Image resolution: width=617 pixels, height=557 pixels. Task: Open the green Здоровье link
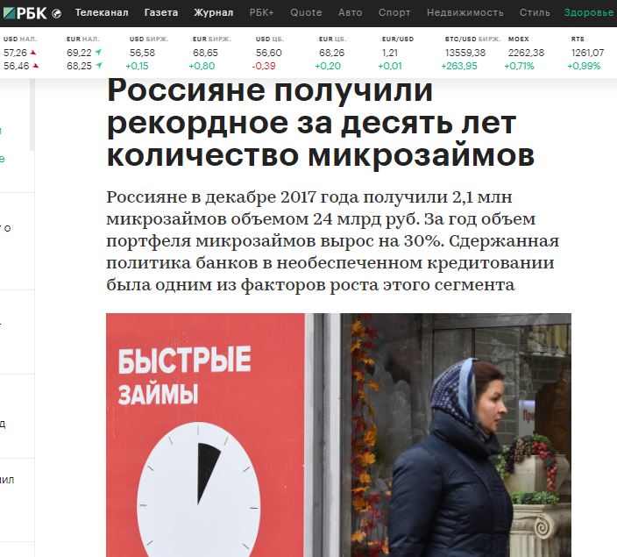[x=589, y=13]
